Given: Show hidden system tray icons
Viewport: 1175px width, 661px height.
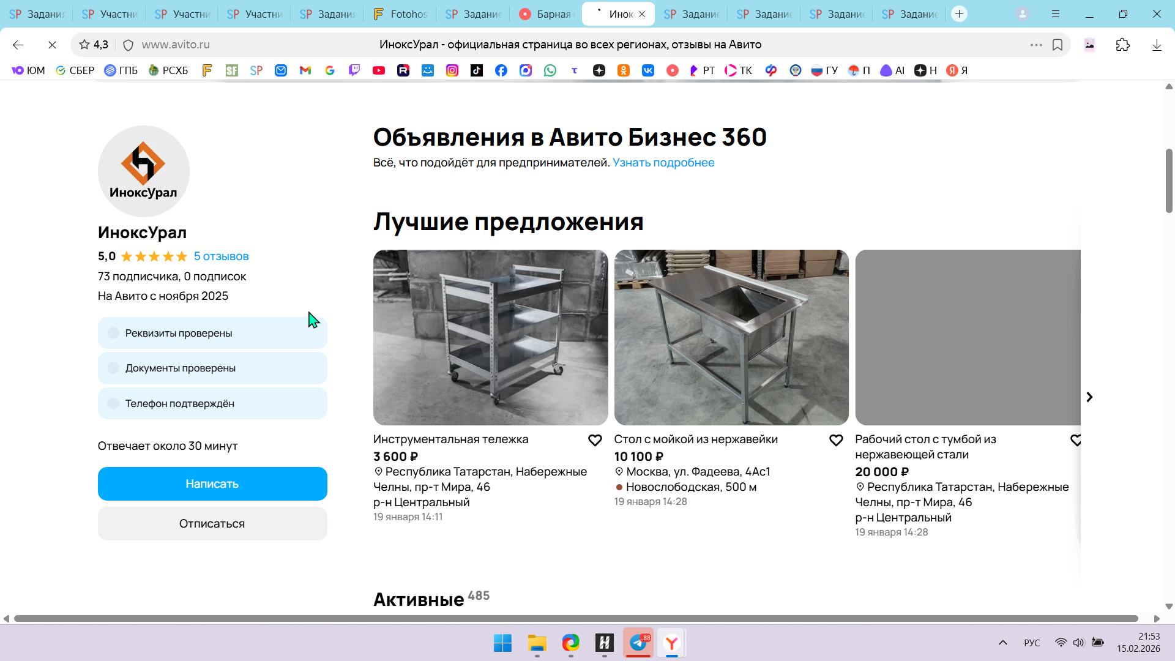Looking at the screenshot, I should tap(1003, 643).
